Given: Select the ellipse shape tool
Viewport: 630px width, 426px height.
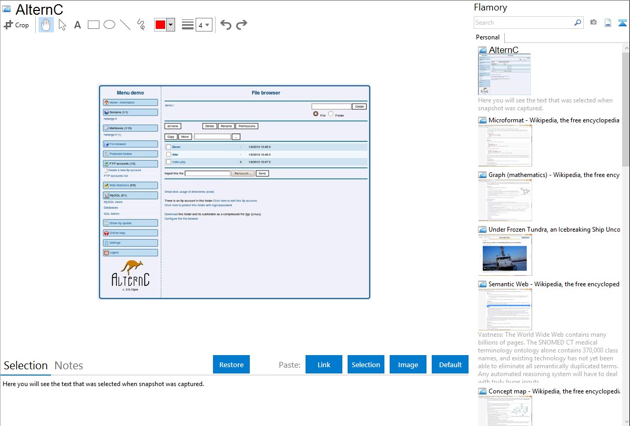Looking at the screenshot, I should tap(109, 25).
